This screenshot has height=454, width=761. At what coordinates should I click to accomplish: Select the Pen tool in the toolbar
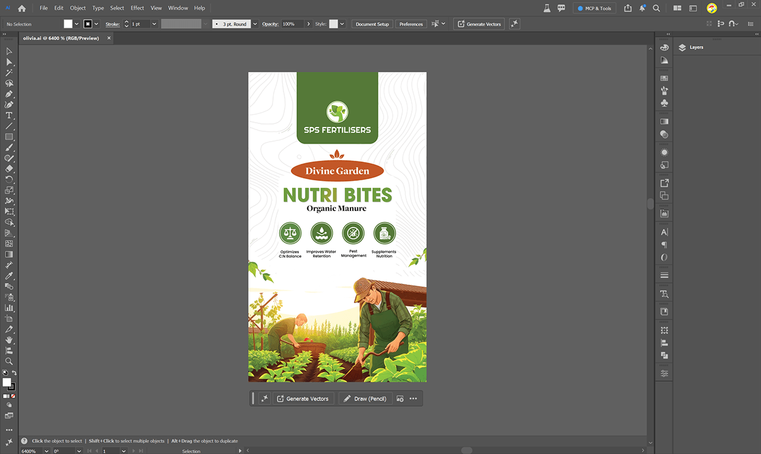[x=9, y=94]
